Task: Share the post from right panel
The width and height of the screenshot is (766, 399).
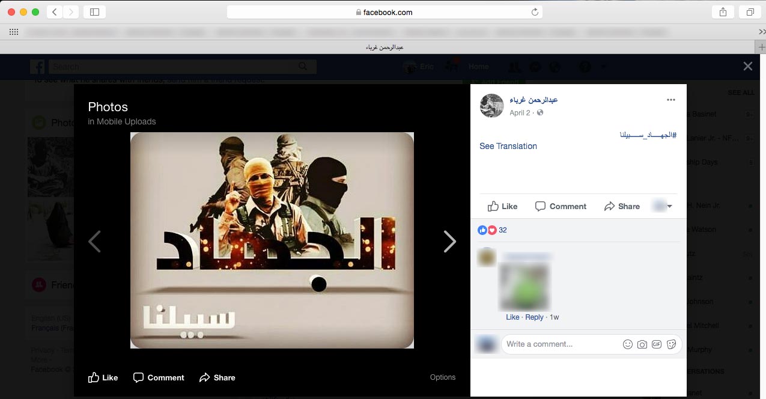Action: (x=622, y=206)
